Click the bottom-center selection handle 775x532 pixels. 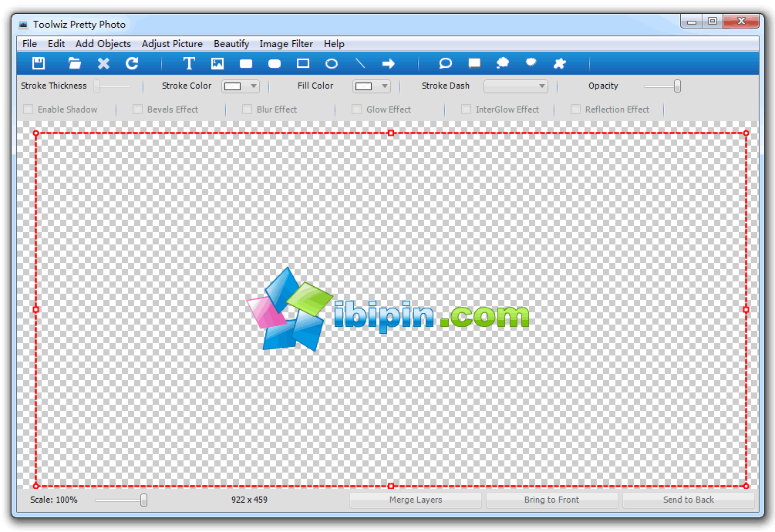pos(391,486)
